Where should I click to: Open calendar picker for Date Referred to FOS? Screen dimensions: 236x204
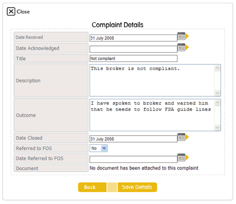click(183, 158)
